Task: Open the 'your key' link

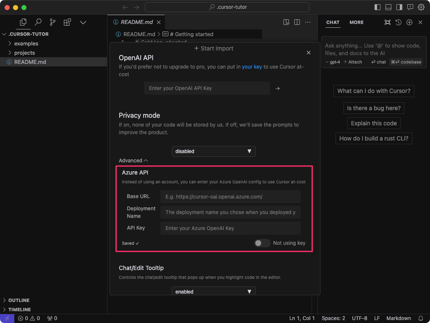Action: click(252, 67)
